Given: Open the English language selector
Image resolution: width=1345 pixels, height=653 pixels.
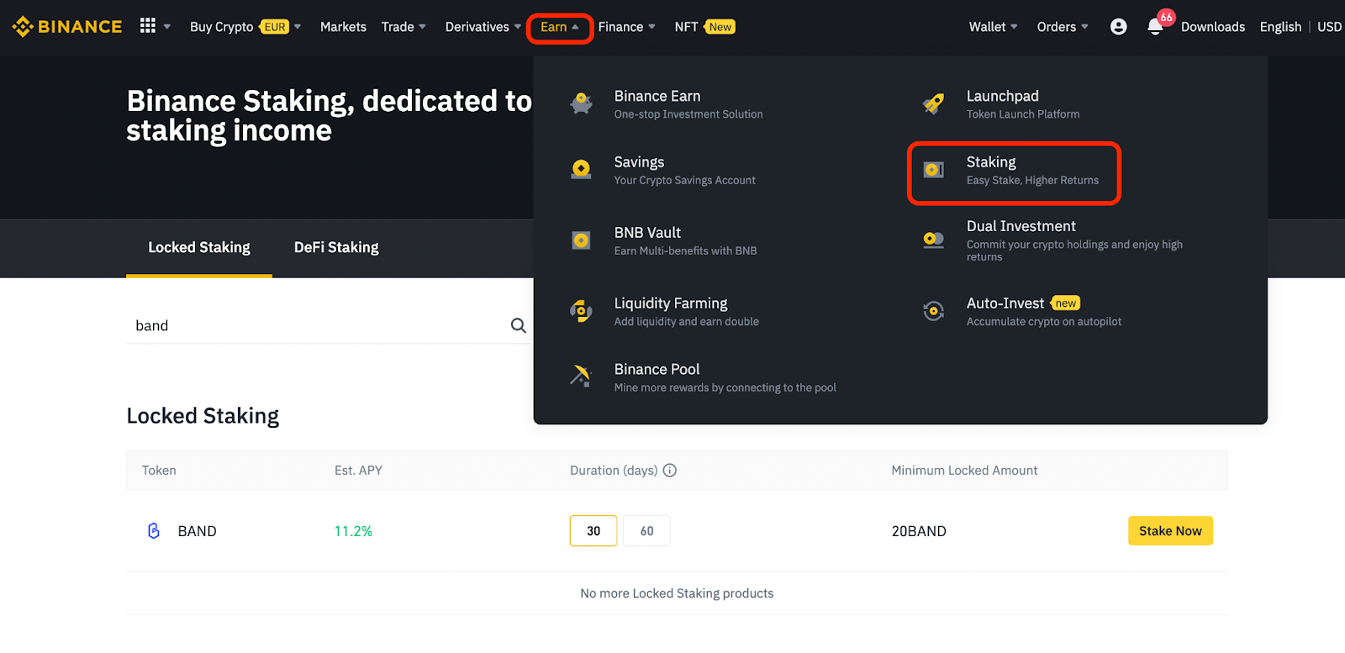Looking at the screenshot, I should pyautogui.click(x=1280, y=27).
